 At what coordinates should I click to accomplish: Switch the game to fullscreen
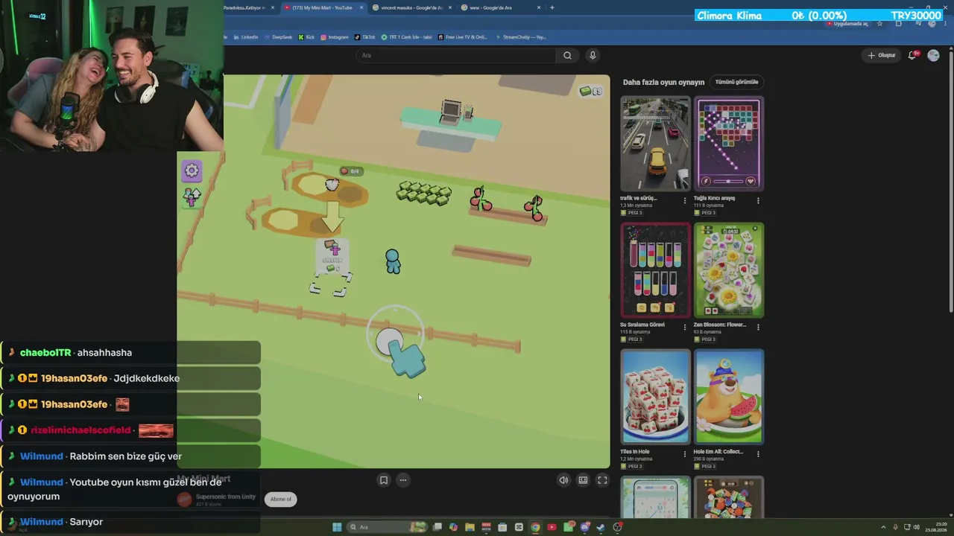coord(602,480)
